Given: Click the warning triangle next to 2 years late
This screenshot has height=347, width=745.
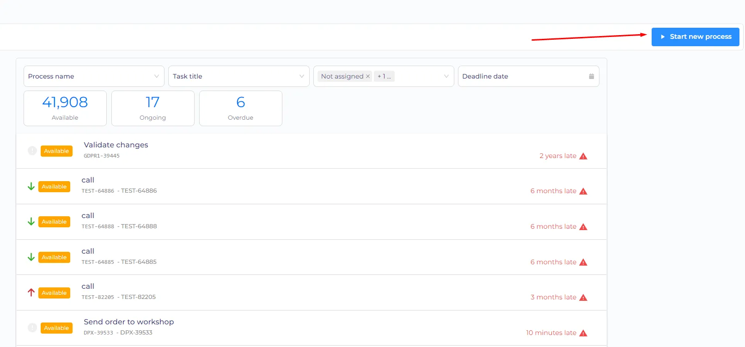Looking at the screenshot, I should point(583,156).
